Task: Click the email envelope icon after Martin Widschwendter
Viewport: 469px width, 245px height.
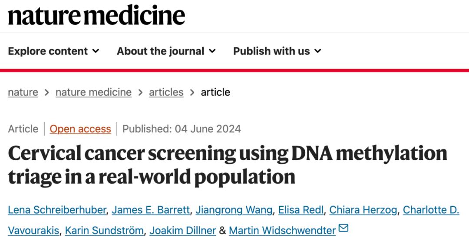Action: point(343,228)
